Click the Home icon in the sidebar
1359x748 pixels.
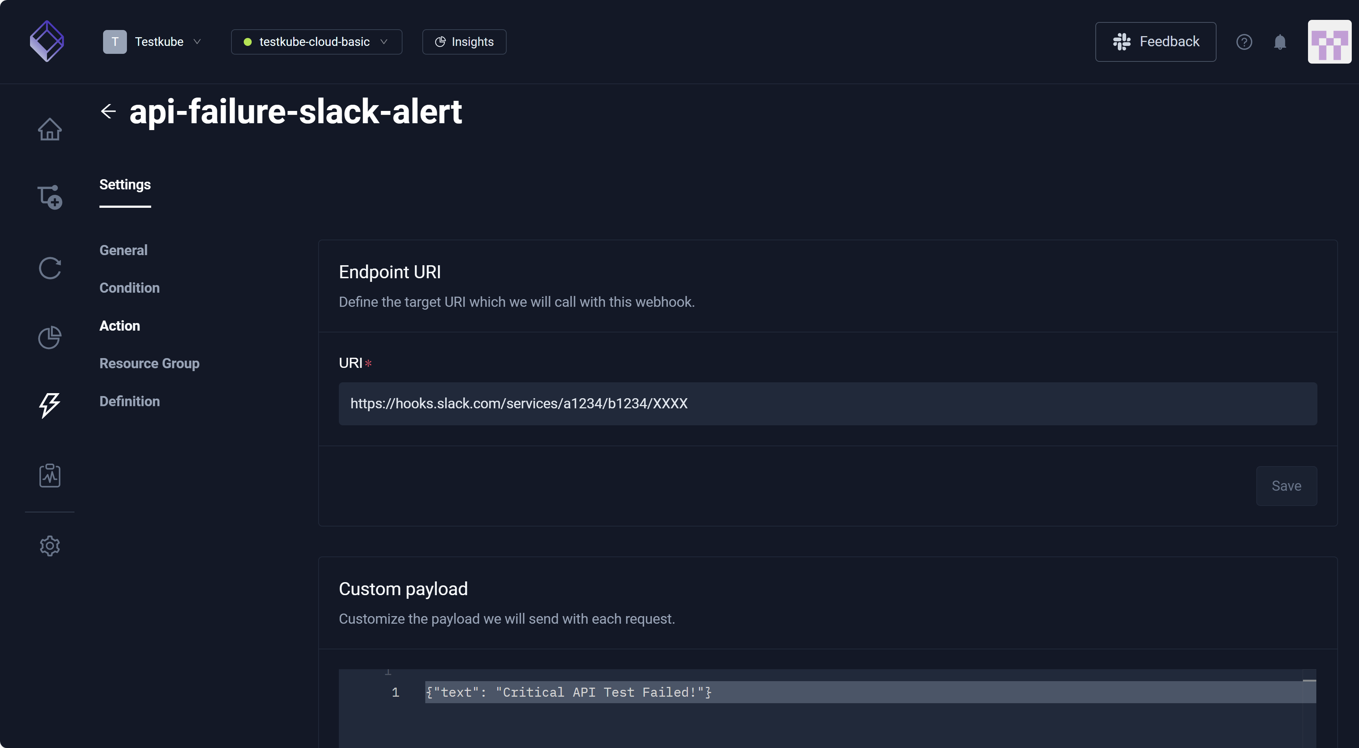point(50,129)
